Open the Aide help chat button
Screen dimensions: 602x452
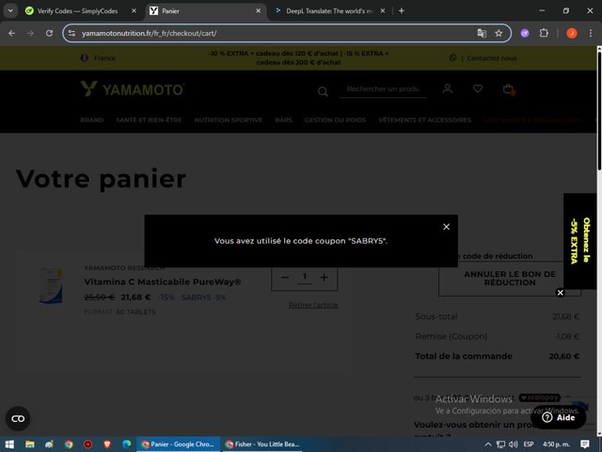(559, 417)
